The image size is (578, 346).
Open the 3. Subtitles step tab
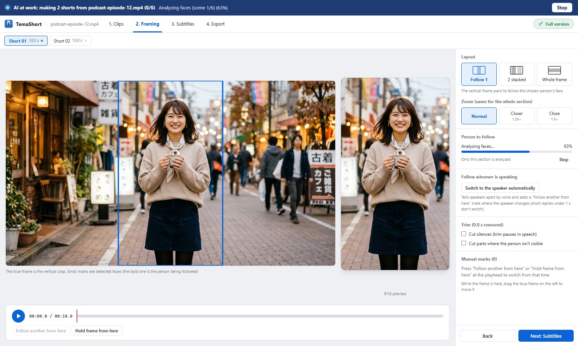183,24
